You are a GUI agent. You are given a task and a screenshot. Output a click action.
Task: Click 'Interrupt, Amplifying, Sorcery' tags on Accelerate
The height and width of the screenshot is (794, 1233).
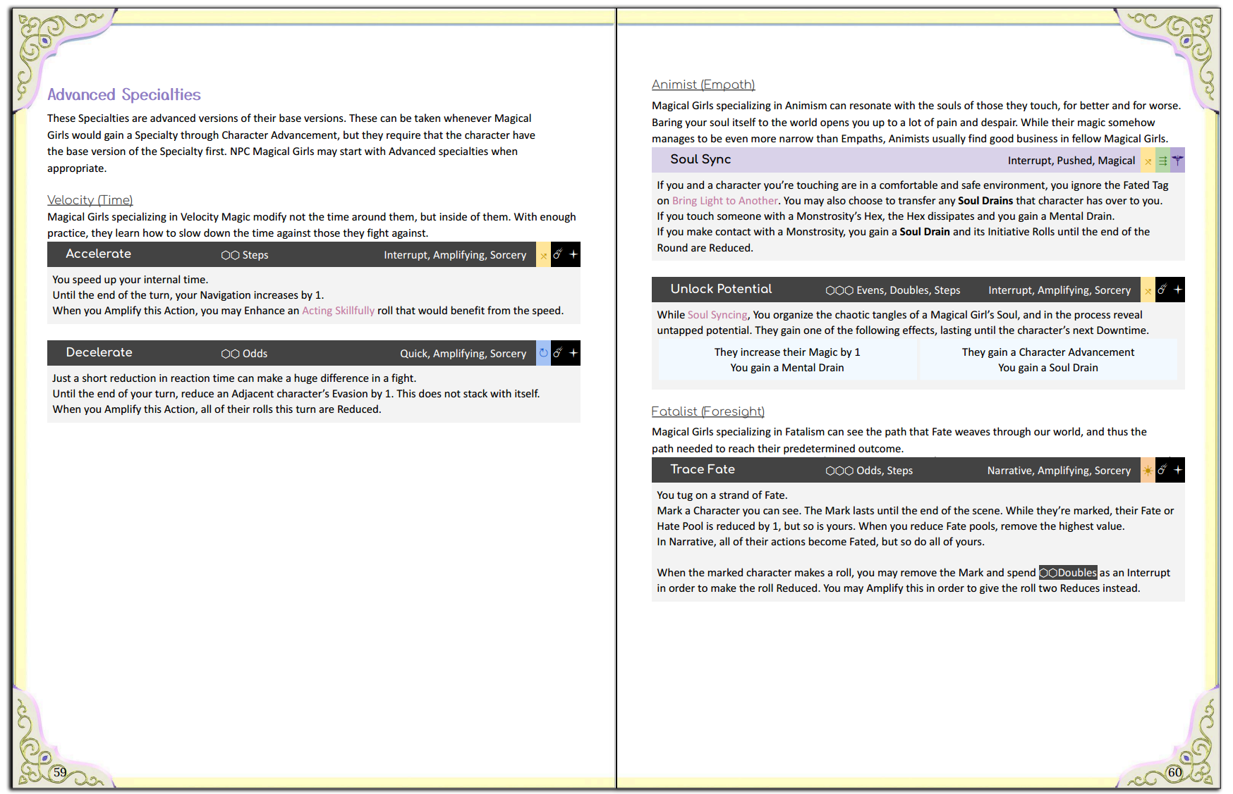pos(455,255)
